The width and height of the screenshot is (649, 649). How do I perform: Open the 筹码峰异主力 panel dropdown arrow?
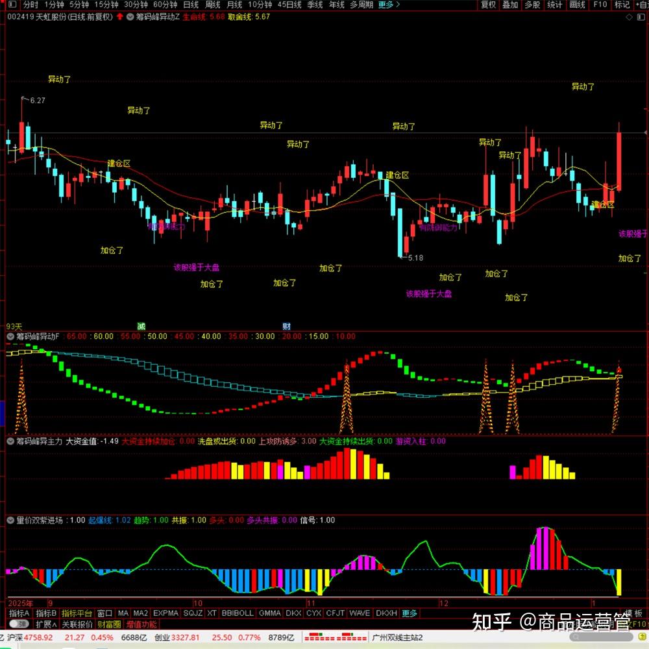tap(10, 441)
